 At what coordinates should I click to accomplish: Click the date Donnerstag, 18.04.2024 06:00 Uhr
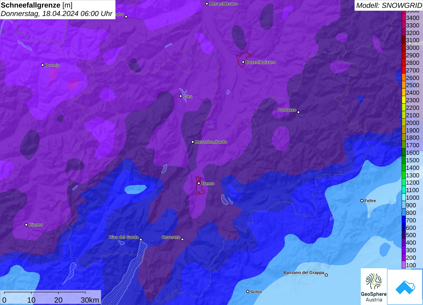57,14
